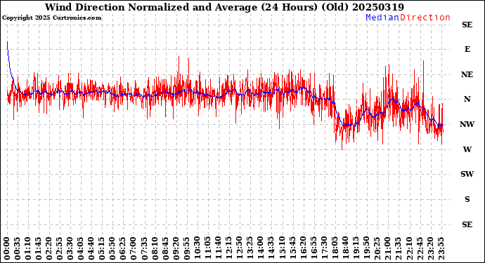Click the 08:45 time label
485x263 pixels.
tap(165, 248)
